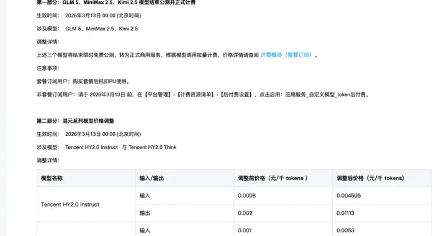Click the 调整后价格（元/千 tokens）column header

[382, 178]
